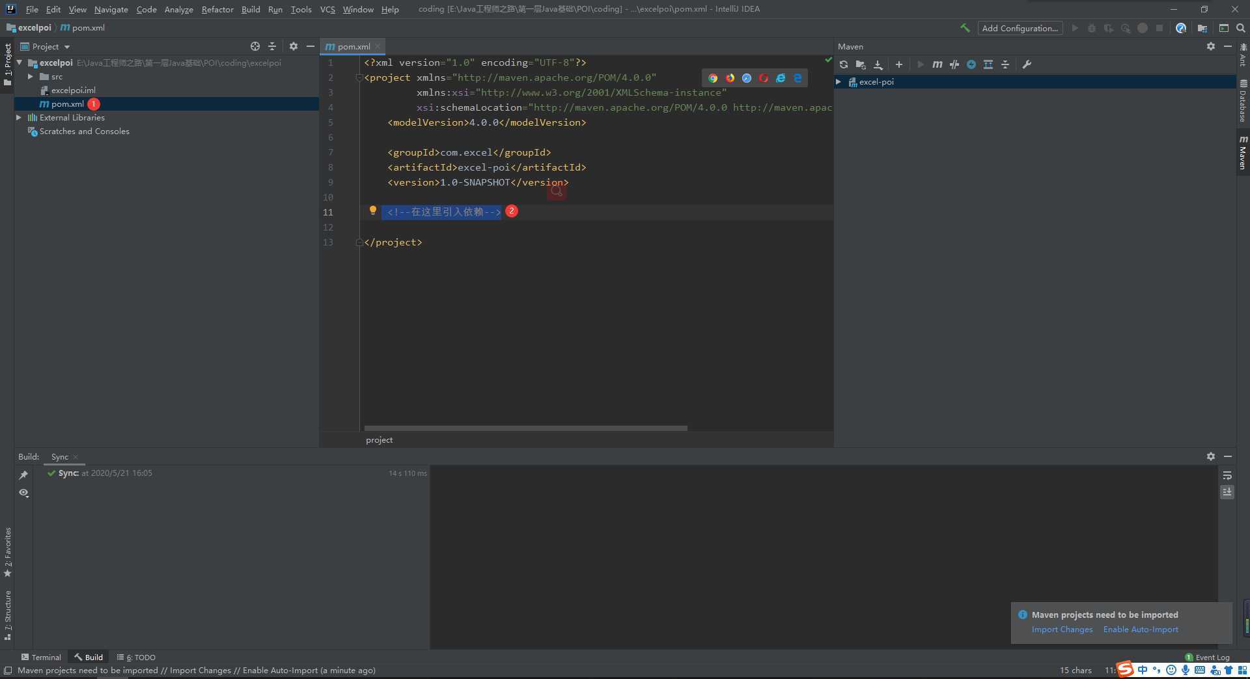
Task: Open the Terminal tool window
Action: (41, 658)
